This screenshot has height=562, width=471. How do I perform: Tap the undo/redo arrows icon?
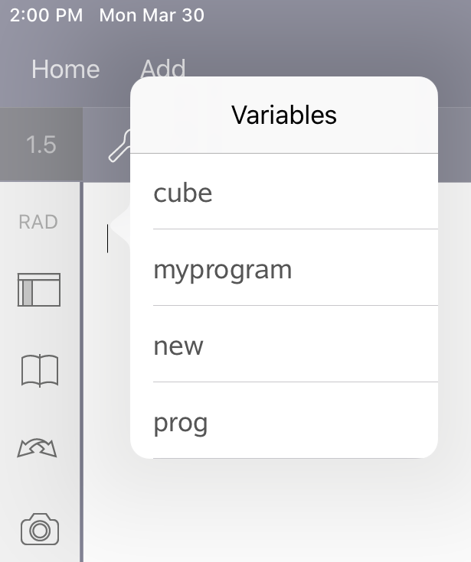click(38, 448)
